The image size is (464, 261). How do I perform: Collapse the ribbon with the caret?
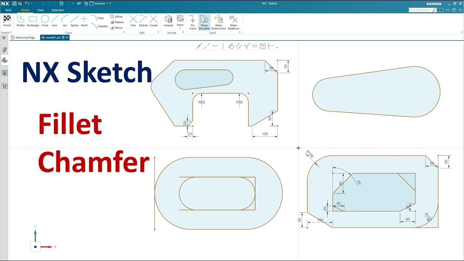(x=448, y=10)
